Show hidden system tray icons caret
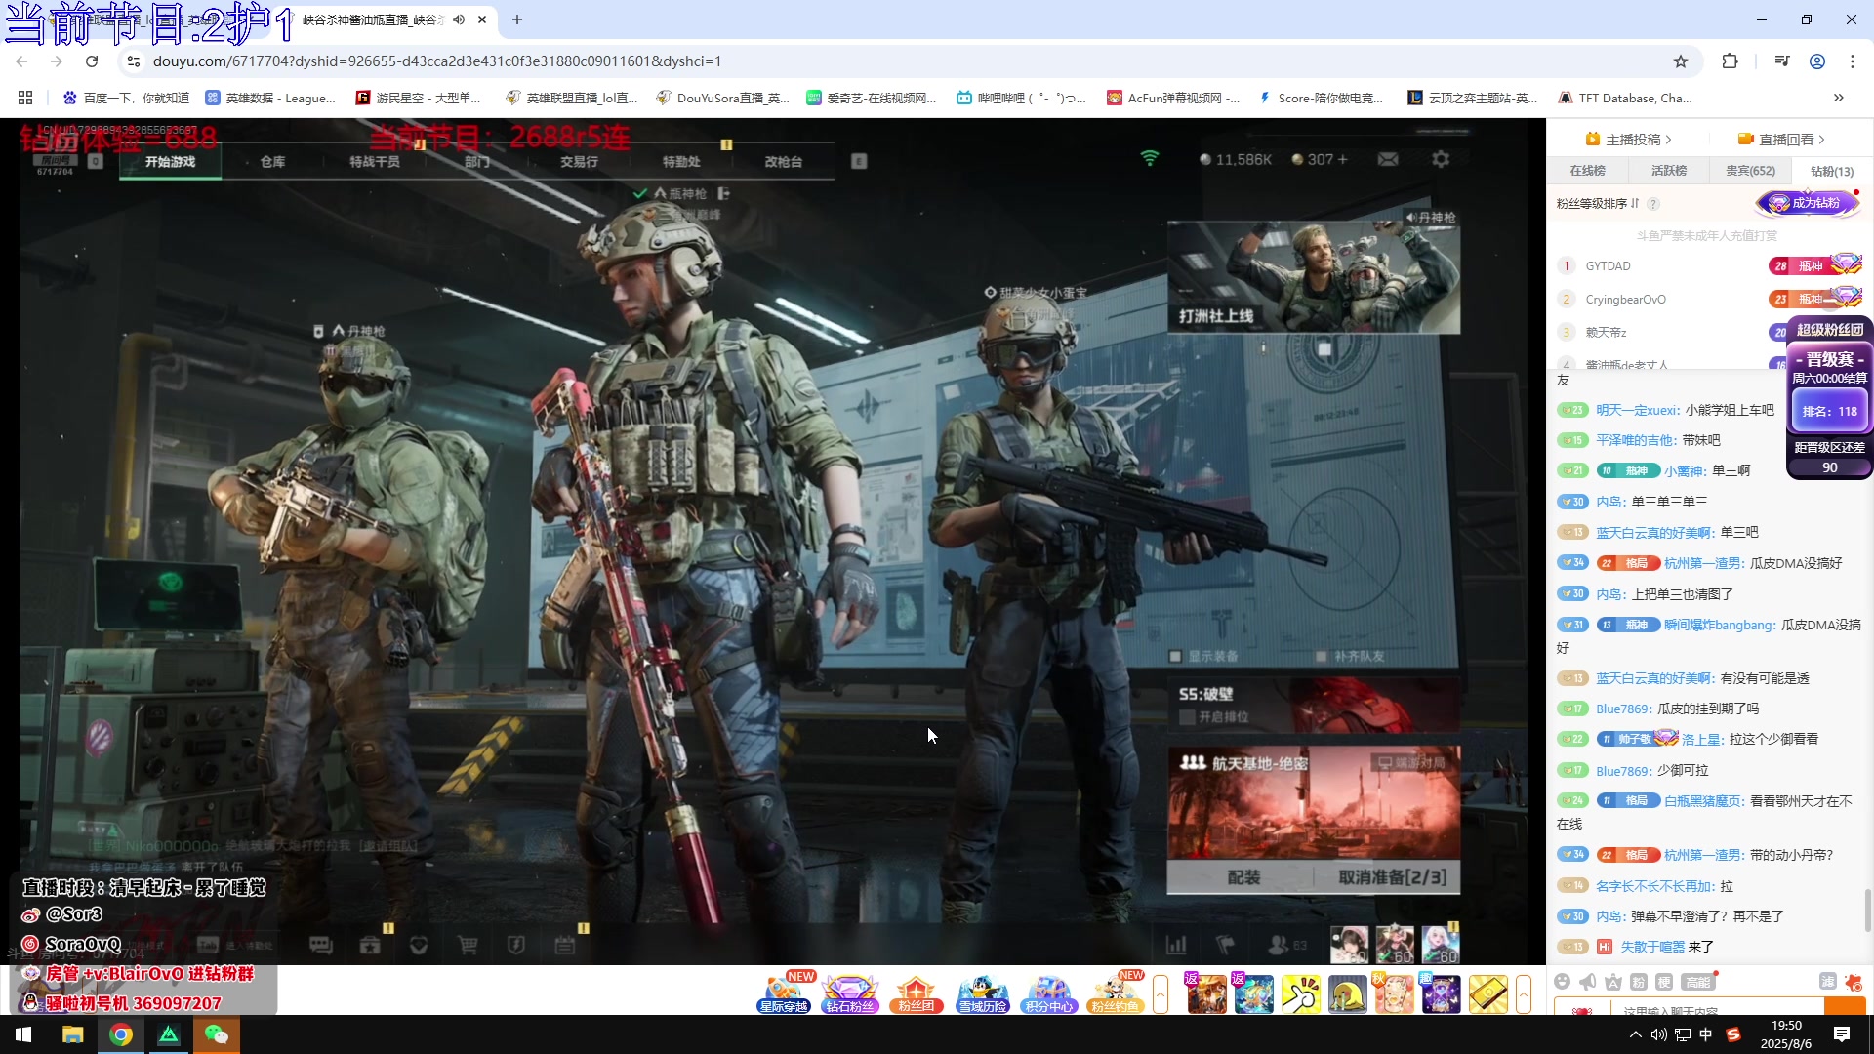Image resolution: width=1874 pixels, height=1054 pixels. [1636, 1034]
